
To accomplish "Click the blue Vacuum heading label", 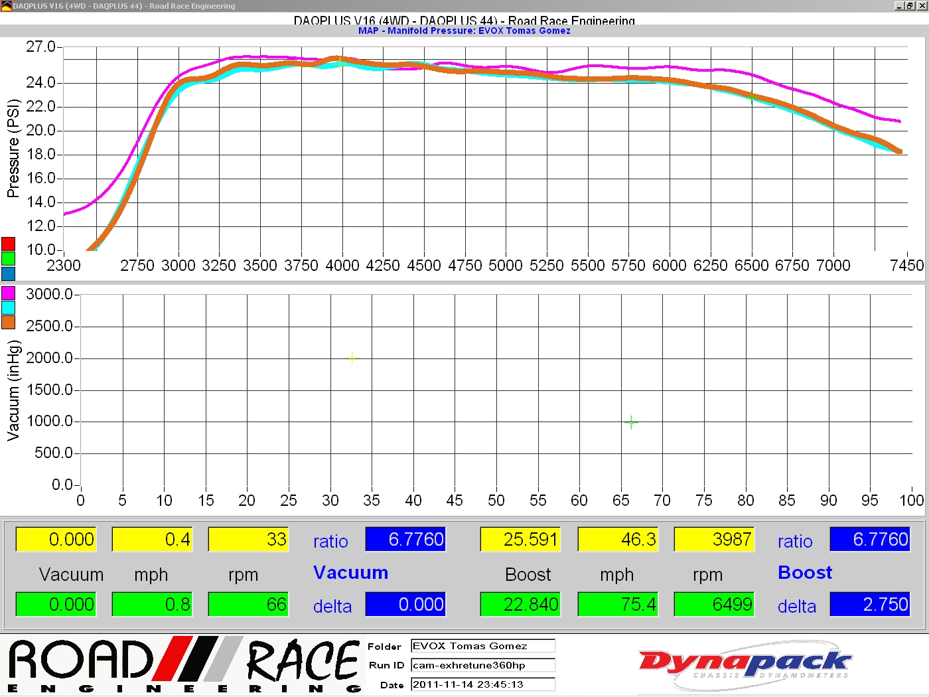I will pos(351,572).
